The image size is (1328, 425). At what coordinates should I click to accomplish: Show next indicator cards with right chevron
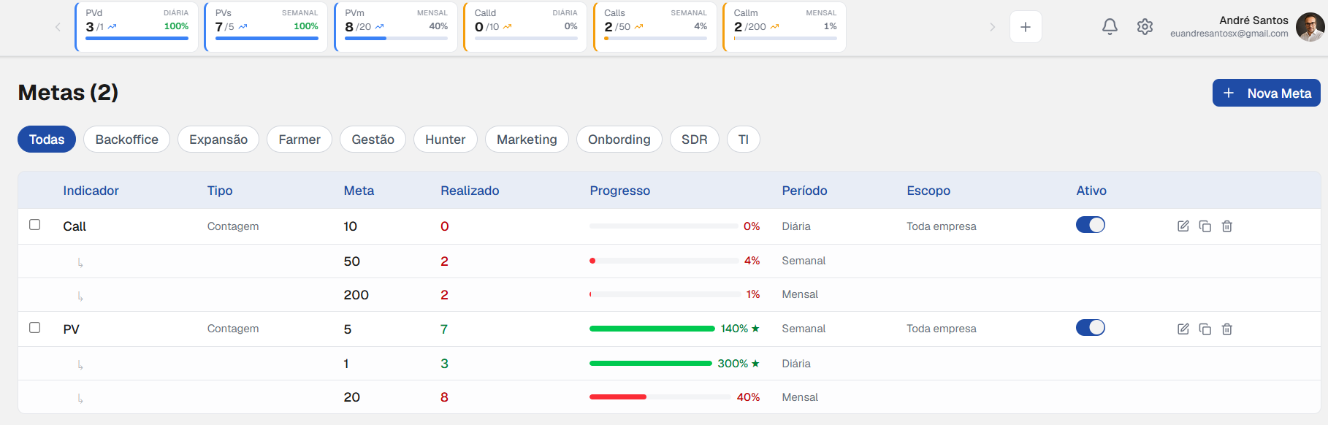992,27
